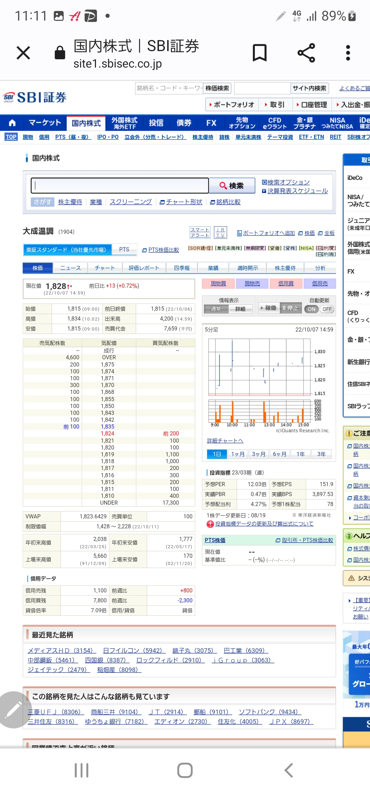Open スクリーニング link

[x=131, y=202]
